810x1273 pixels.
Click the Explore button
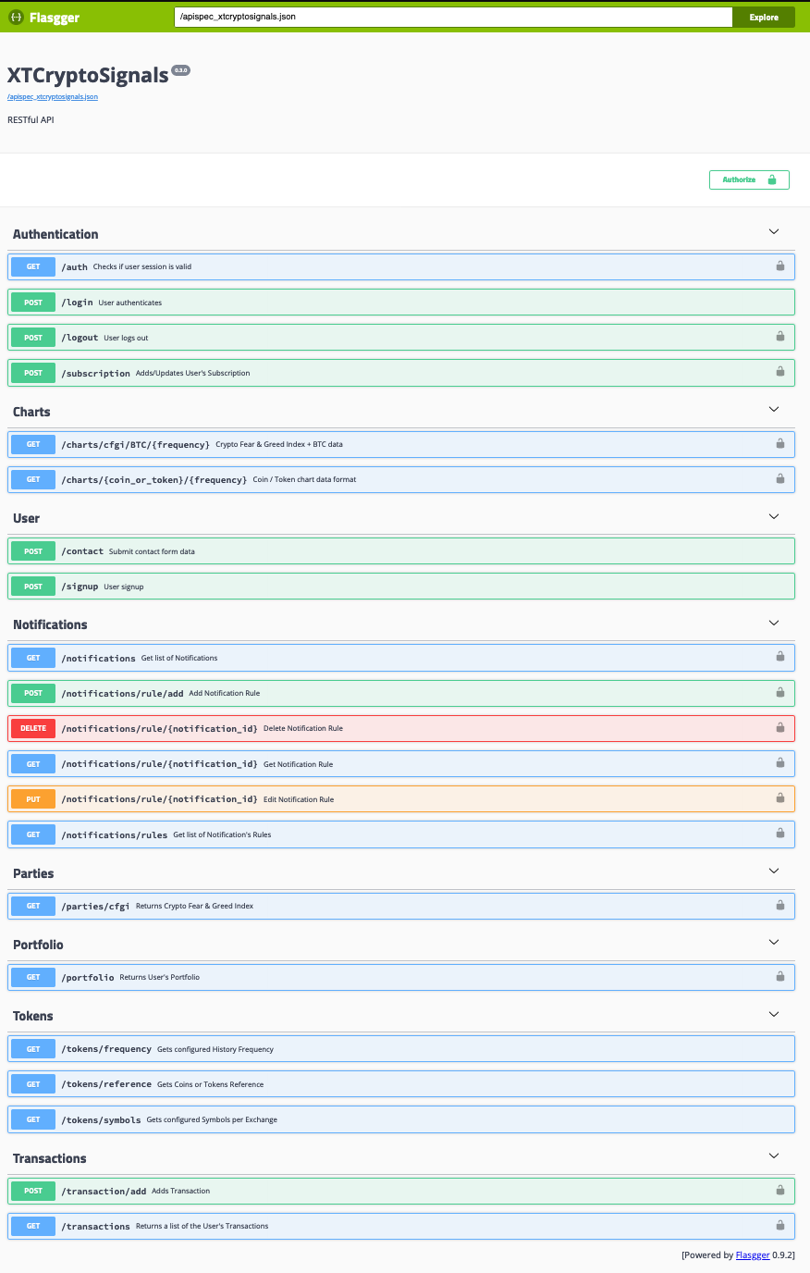pyautogui.click(x=764, y=17)
